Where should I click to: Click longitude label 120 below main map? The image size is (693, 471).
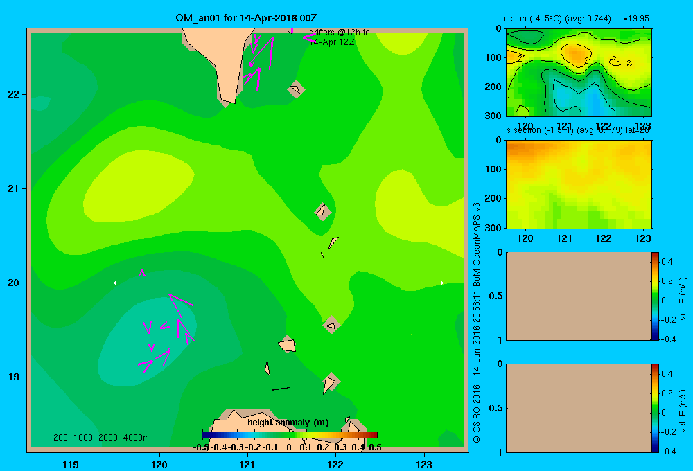pos(159,464)
